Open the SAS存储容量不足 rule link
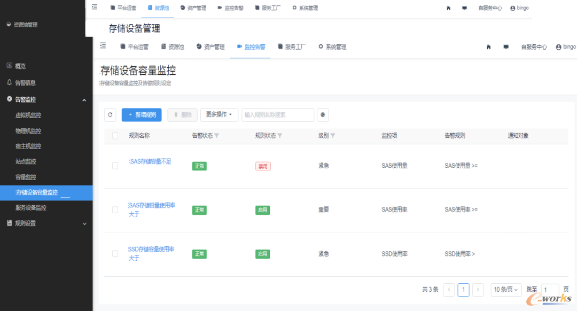 coord(150,162)
